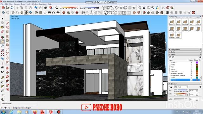Image resolution: width=203 pixels, height=114 pixels.
Task: Open the Wood materials folder
Action: point(178,35)
